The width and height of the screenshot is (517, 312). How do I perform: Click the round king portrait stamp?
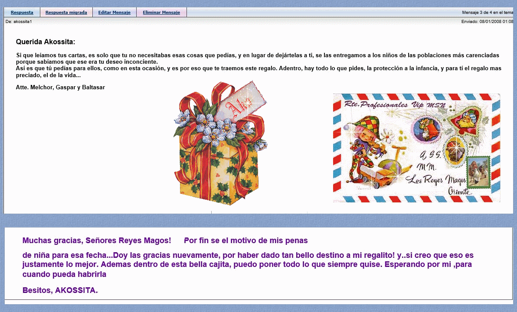pos(426,127)
